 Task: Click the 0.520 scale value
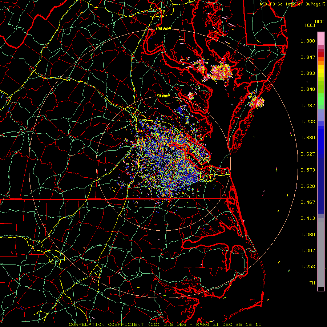(x=308, y=186)
